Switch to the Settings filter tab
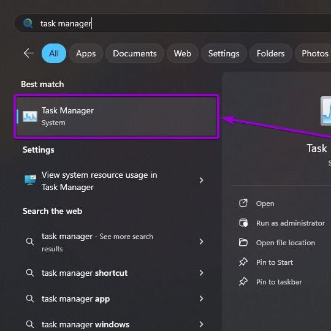The height and width of the screenshot is (331, 331). click(224, 53)
